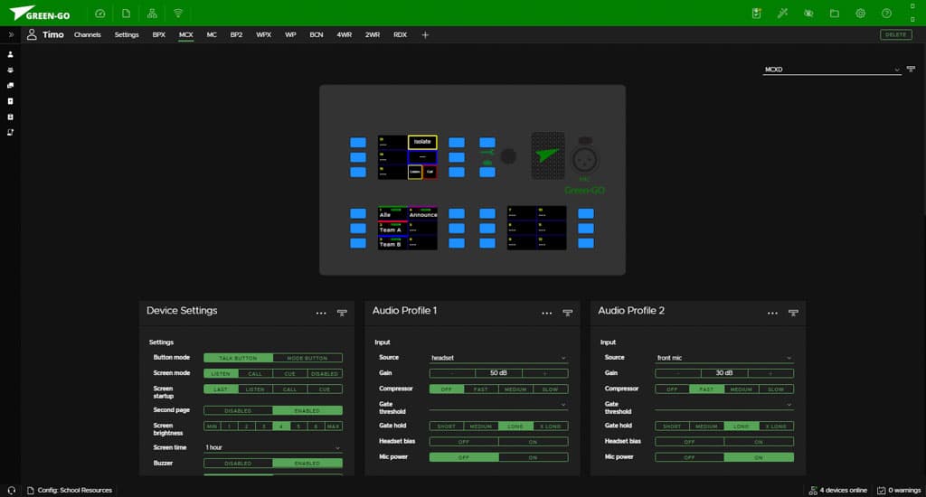Viewport: 926px width, 497px height.
Task: Open Source dropdown showing headset
Action: [x=498, y=358]
